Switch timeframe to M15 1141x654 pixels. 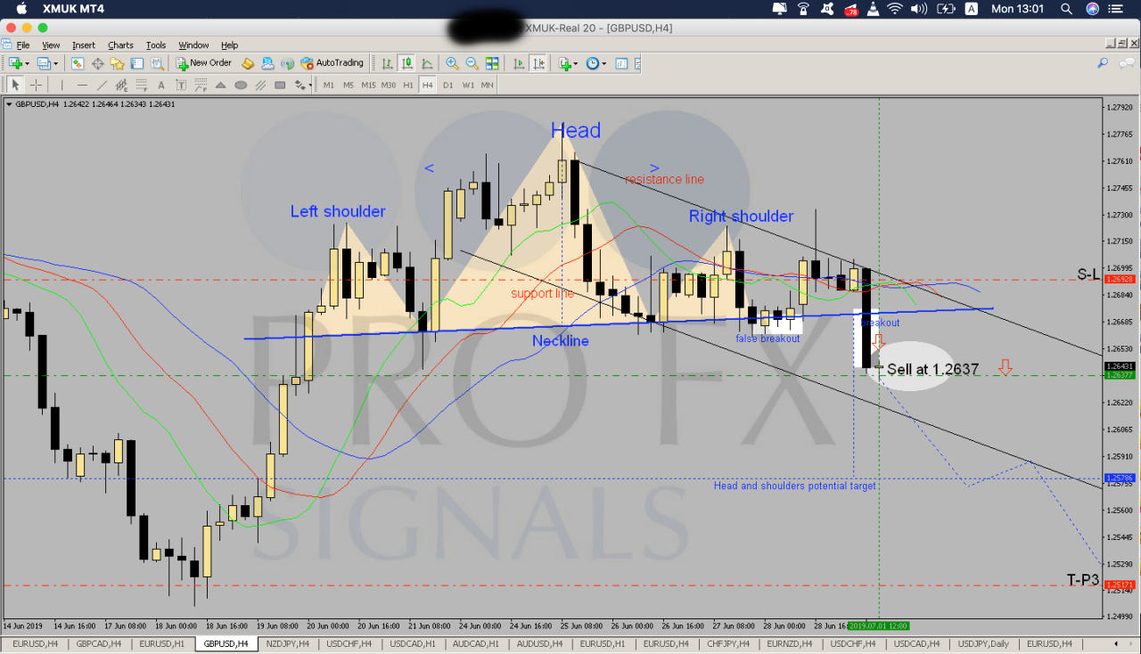[x=368, y=85]
